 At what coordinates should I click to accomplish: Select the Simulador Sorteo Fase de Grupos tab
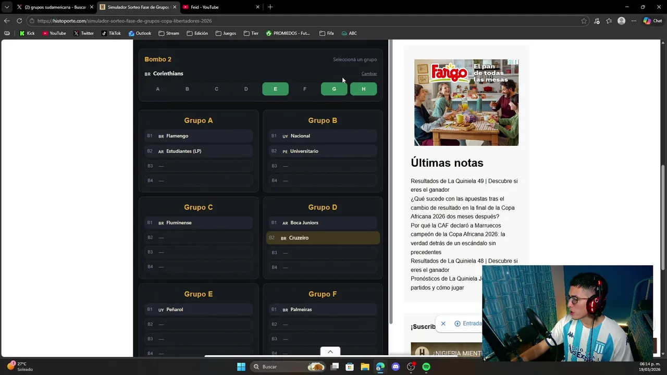click(x=138, y=7)
